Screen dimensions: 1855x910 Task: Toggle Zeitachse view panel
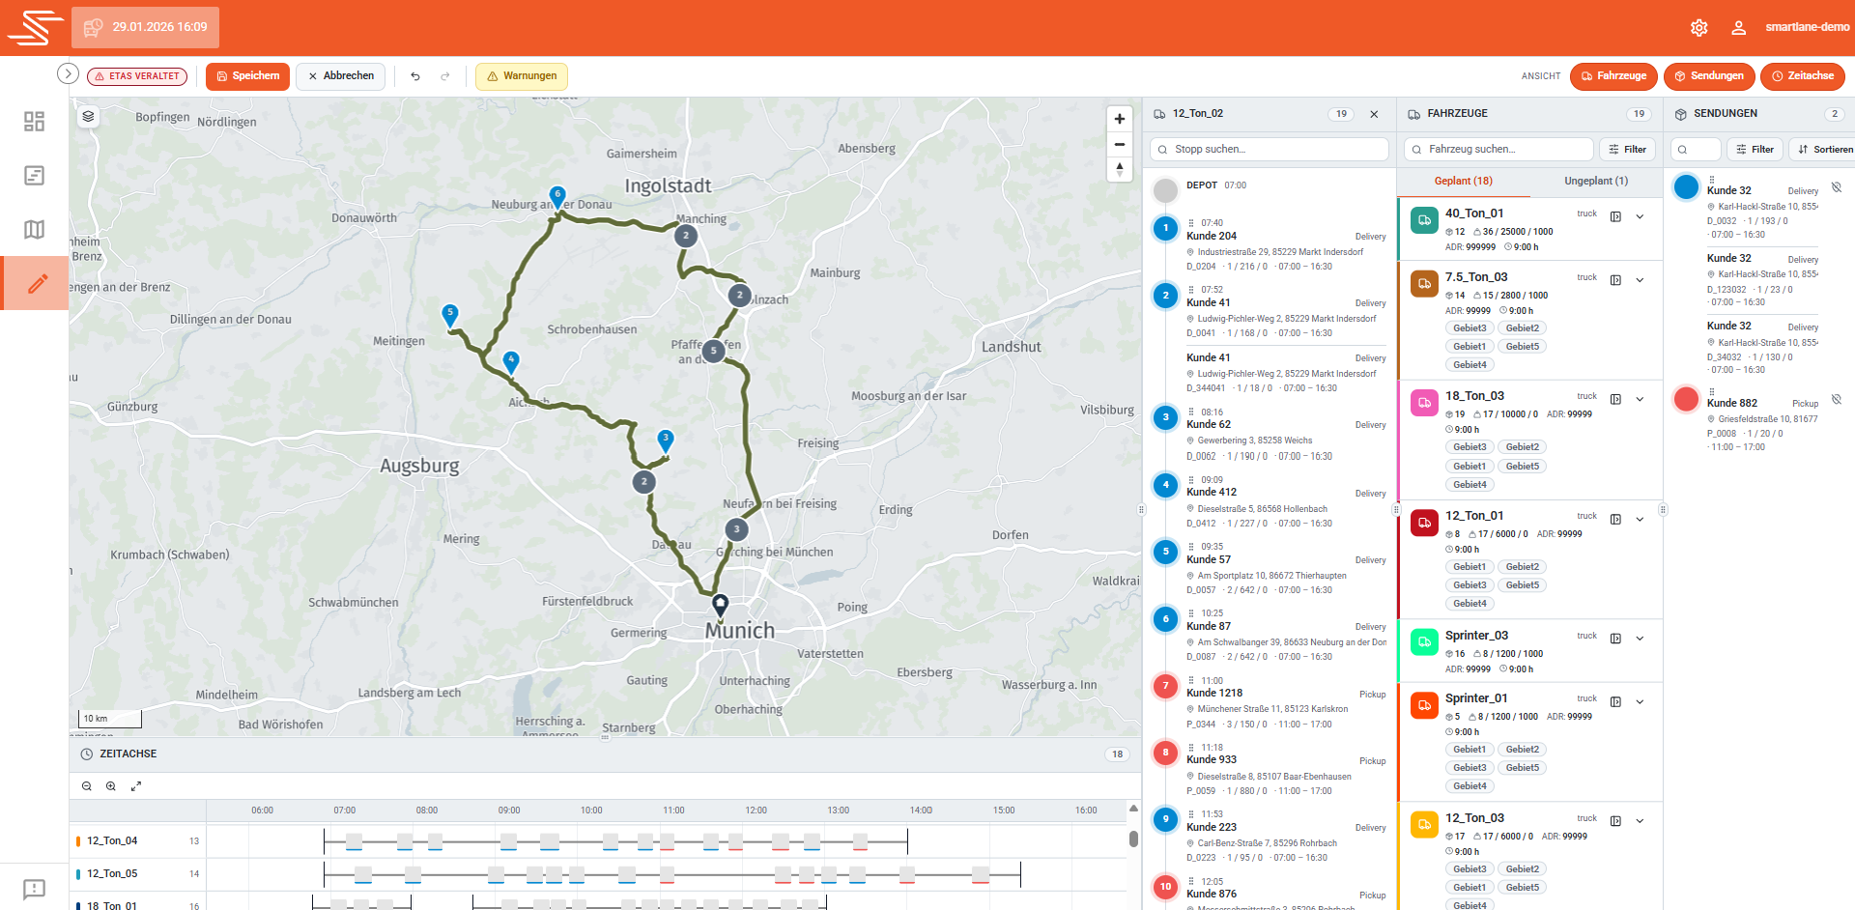[x=1803, y=76]
